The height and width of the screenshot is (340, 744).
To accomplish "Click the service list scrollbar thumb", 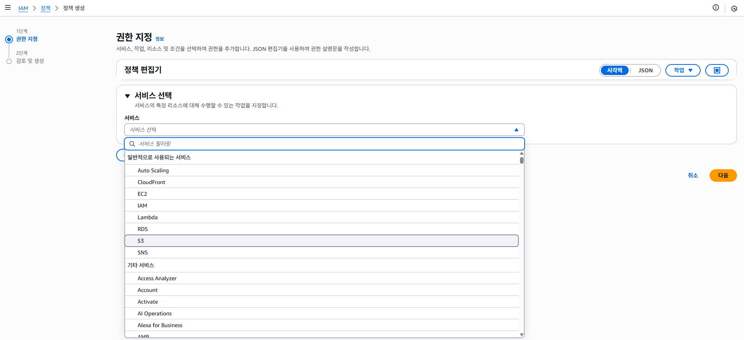I will [522, 160].
